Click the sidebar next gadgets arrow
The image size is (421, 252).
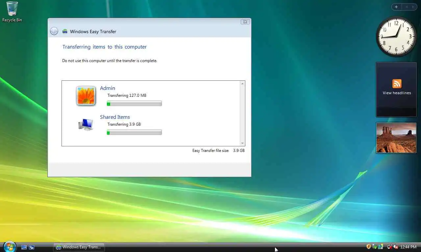413,7
